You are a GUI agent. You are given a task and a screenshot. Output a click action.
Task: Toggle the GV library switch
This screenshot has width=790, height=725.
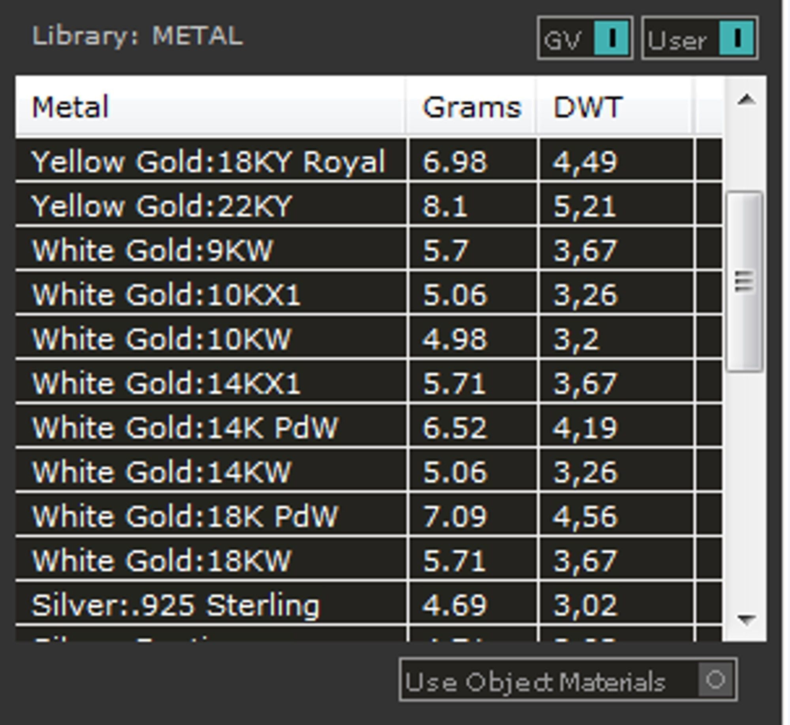(611, 39)
